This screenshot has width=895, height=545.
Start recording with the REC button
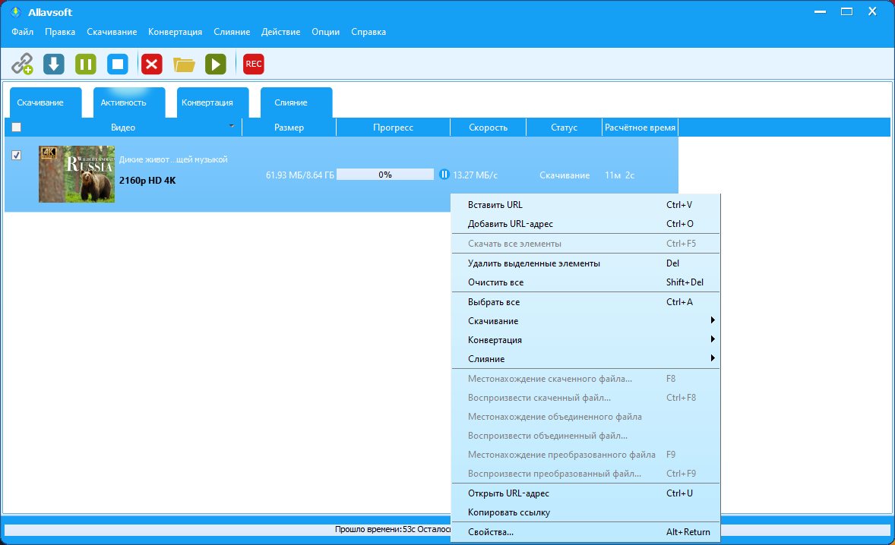[253, 65]
